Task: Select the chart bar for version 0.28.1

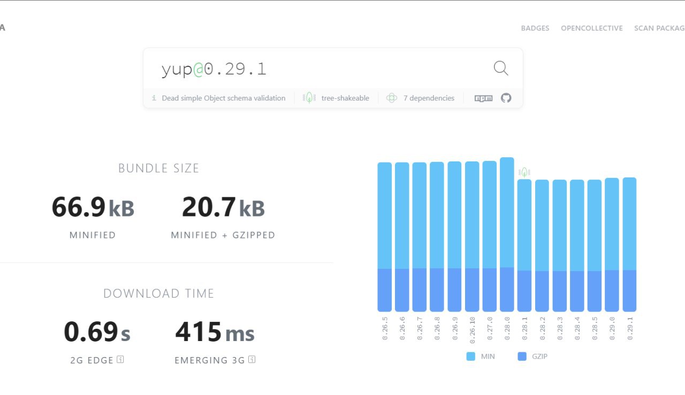Action: click(x=524, y=245)
